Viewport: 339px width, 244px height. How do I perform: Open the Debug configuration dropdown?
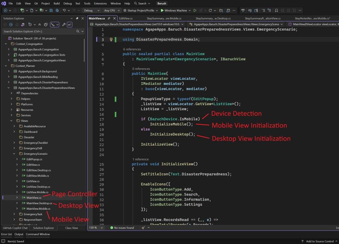point(90,10)
